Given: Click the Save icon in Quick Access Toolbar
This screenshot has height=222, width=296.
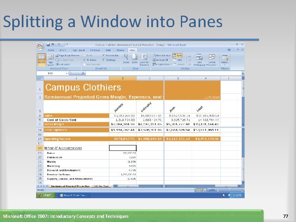Looking at the screenshot, I should pos(48,44).
